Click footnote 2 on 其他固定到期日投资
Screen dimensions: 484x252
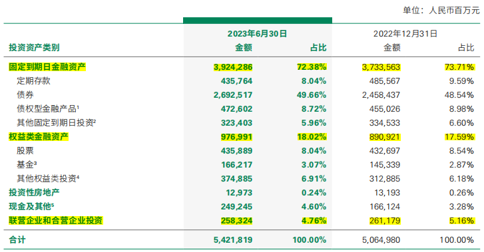95,121
